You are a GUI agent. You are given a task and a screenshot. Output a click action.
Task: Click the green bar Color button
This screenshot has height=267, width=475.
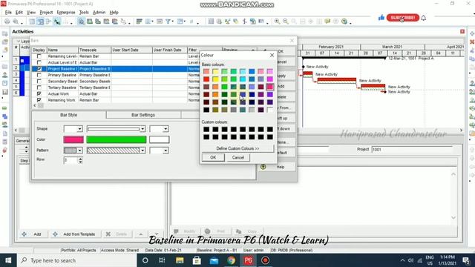(x=117, y=139)
